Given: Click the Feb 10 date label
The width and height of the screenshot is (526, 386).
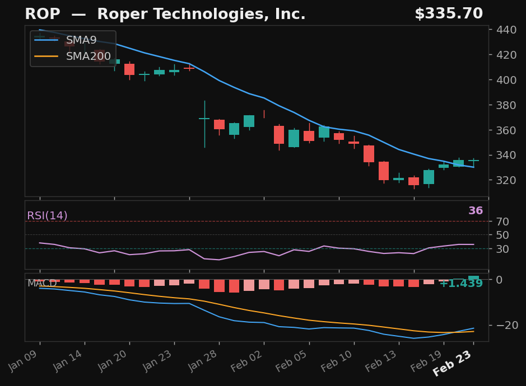Looking at the screenshot, I should tap(337, 361).
